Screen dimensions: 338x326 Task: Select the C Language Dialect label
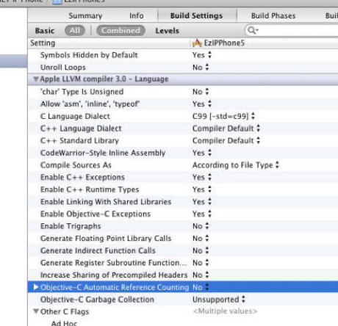pyautogui.click(x=75, y=116)
